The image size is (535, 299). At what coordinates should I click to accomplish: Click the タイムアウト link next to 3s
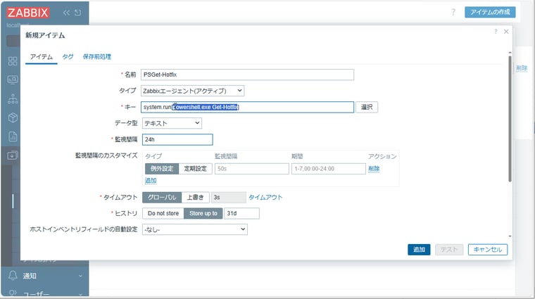click(265, 198)
